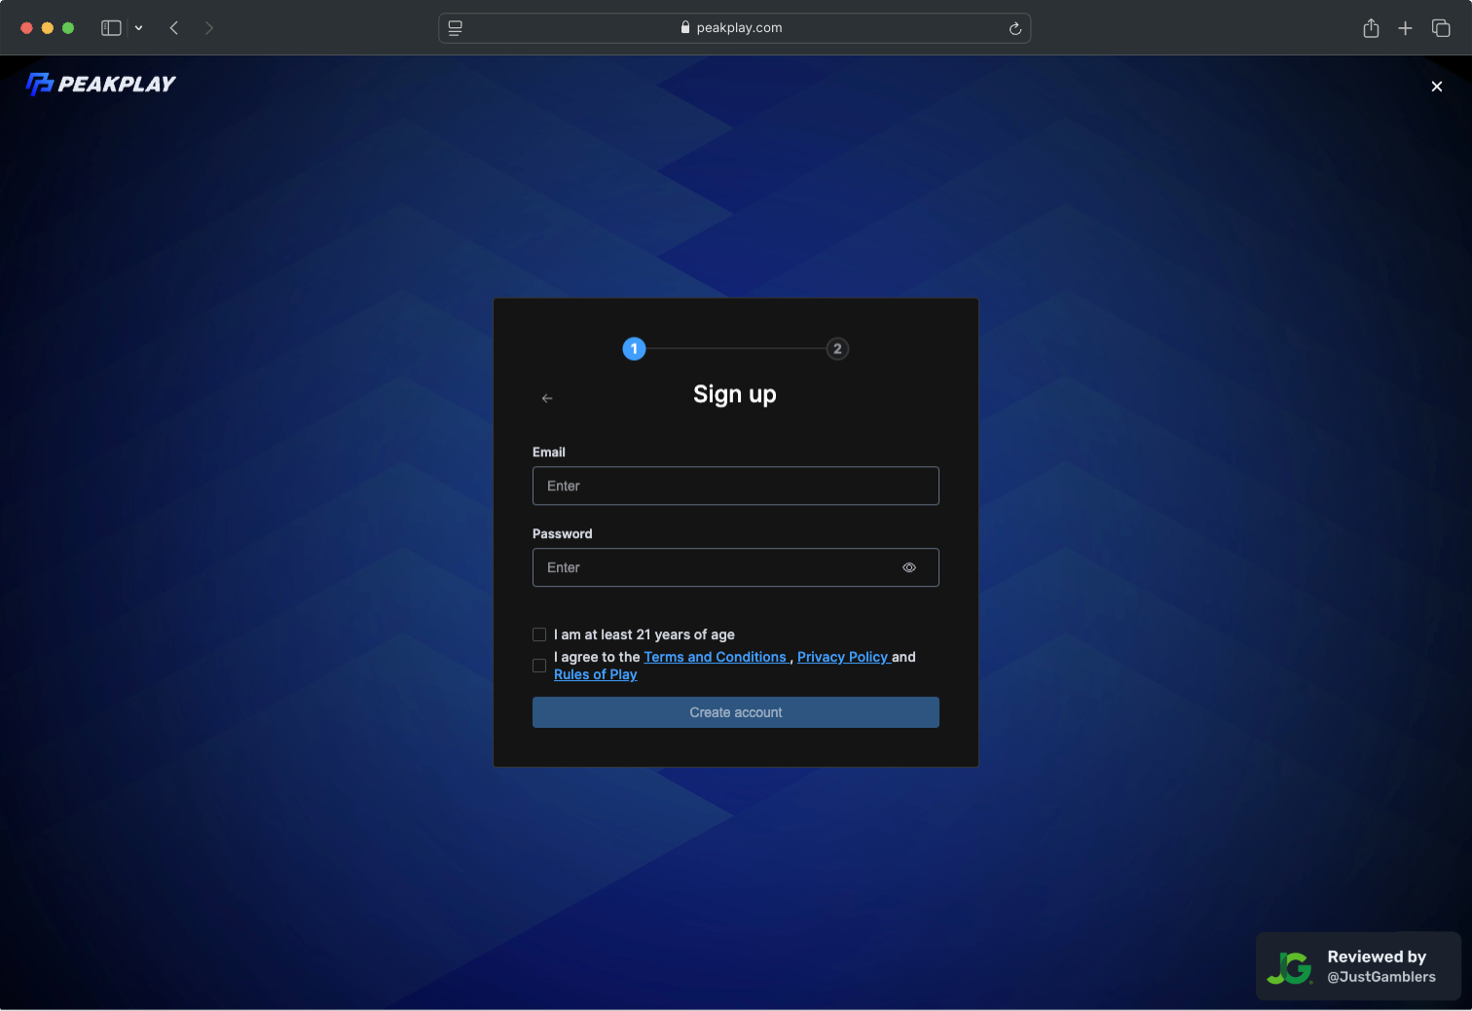1472x1011 pixels.
Task: Click the 'Password' field label
Action: click(563, 533)
